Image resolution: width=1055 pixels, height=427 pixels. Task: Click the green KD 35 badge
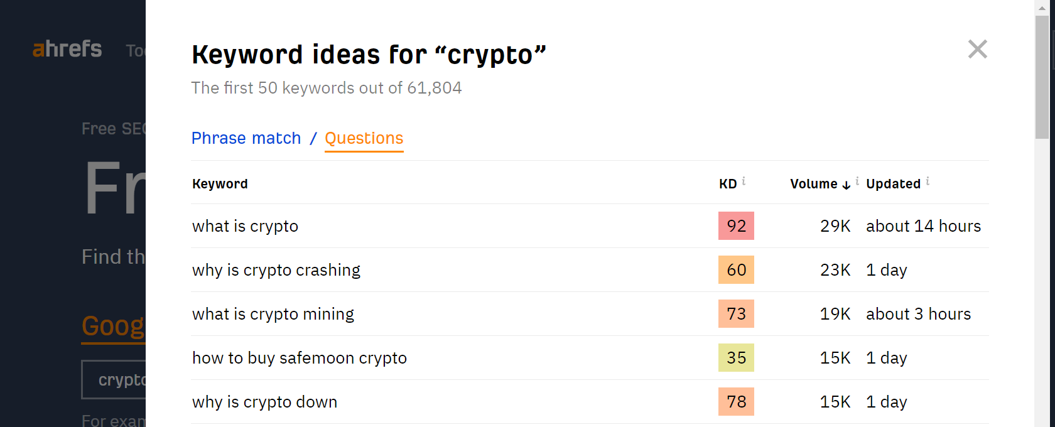click(736, 357)
